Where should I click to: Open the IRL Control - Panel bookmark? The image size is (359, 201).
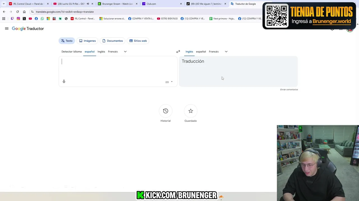point(83,19)
